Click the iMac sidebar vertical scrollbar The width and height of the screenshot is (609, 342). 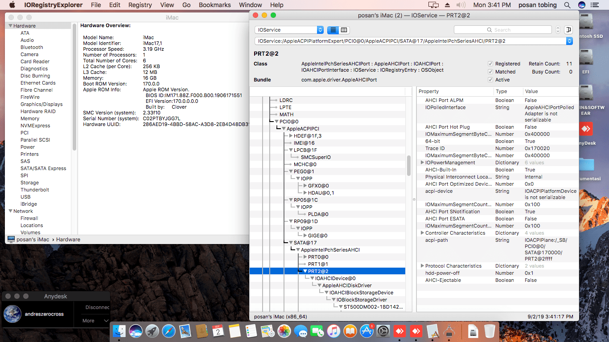pyautogui.click(x=74, y=87)
